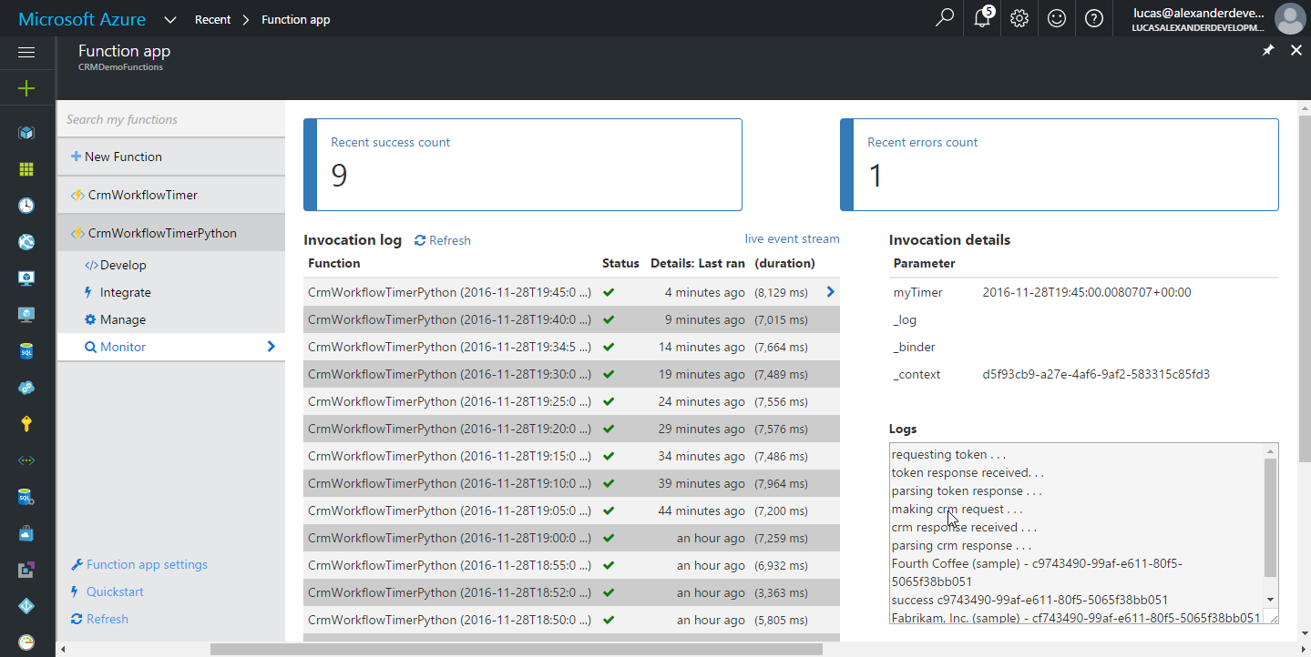1311x657 pixels.
Task: Click the myTimer parameter value
Action: (1087, 292)
